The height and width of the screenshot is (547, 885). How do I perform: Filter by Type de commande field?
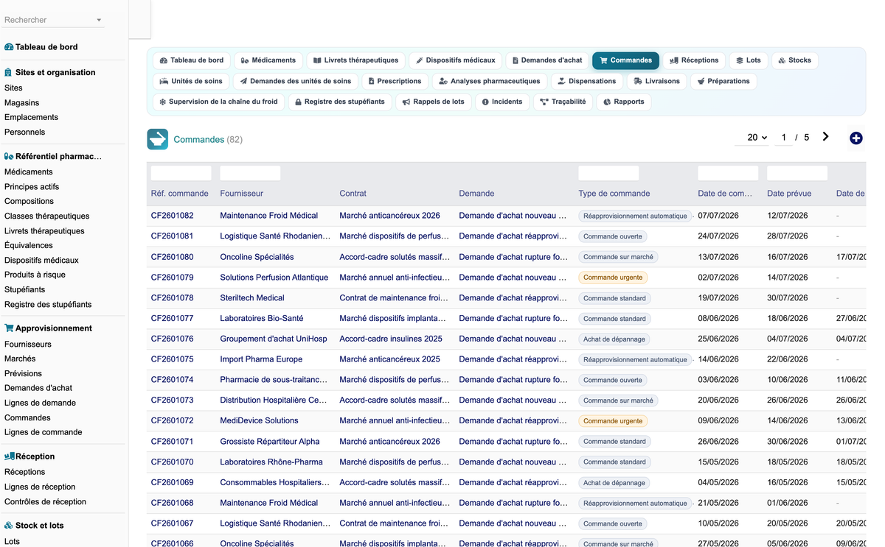click(608, 173)
